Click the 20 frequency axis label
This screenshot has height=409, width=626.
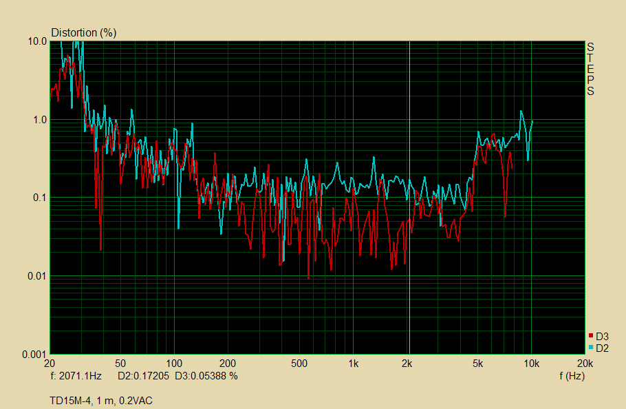coord(50,364)
